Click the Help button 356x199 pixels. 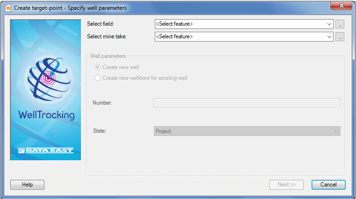tap(27, 185)
